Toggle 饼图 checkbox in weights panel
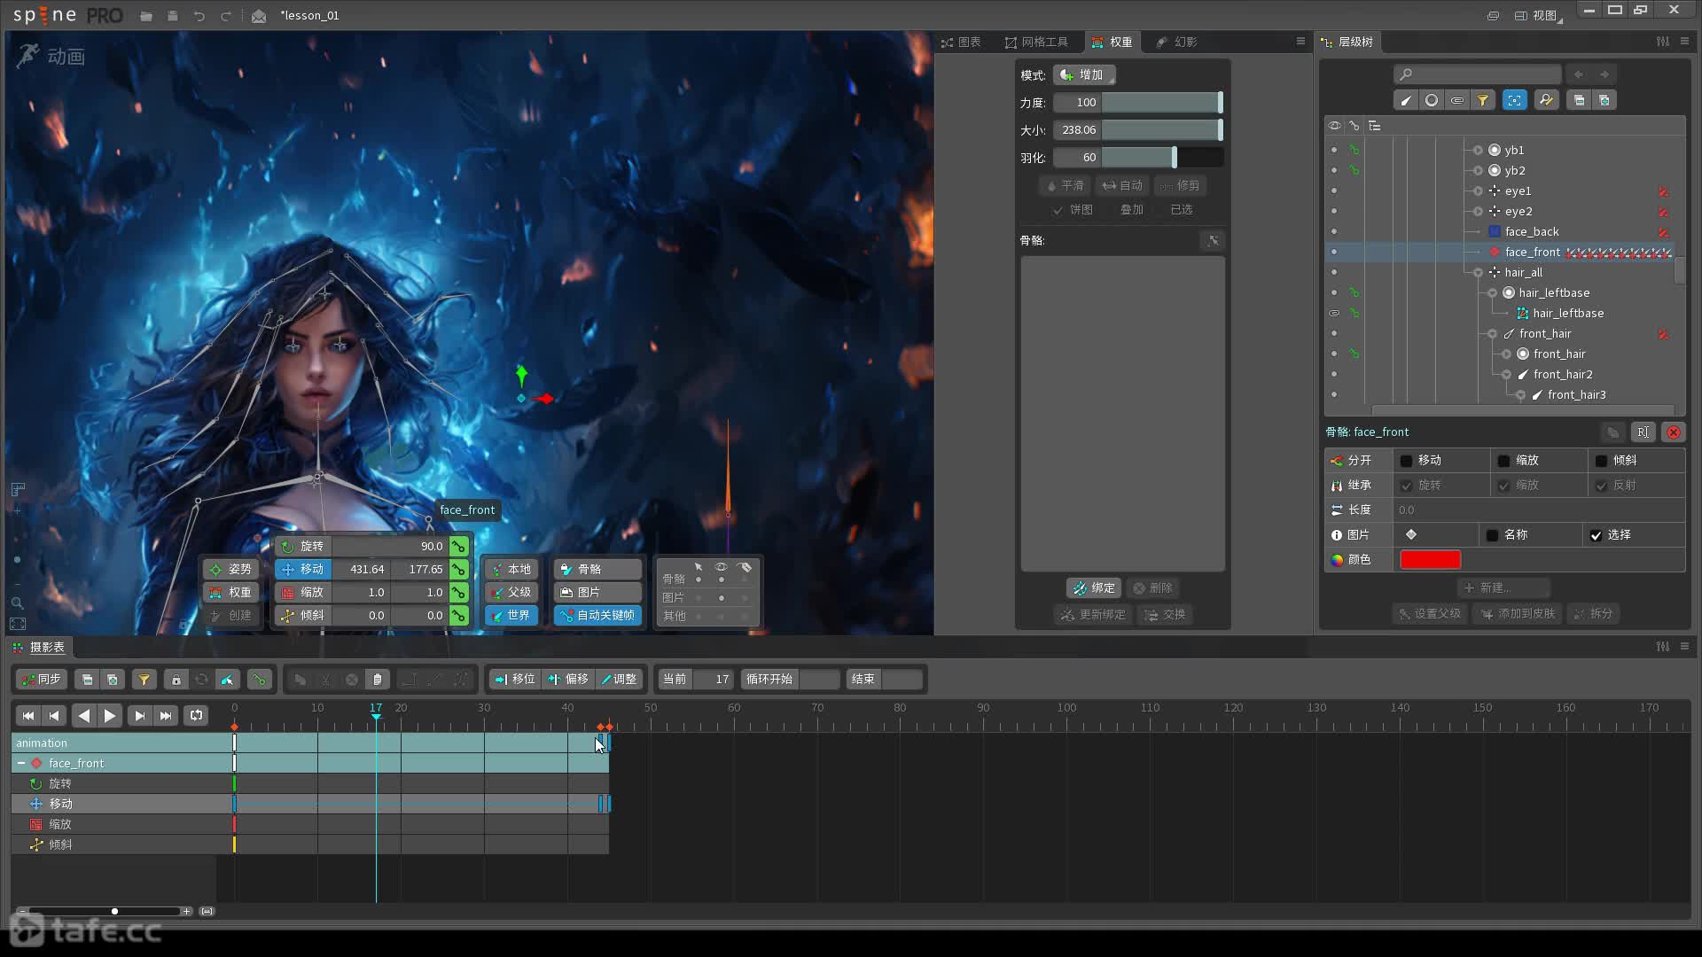Viewport: 1702px width, 957px height. tap(1058, 210)
